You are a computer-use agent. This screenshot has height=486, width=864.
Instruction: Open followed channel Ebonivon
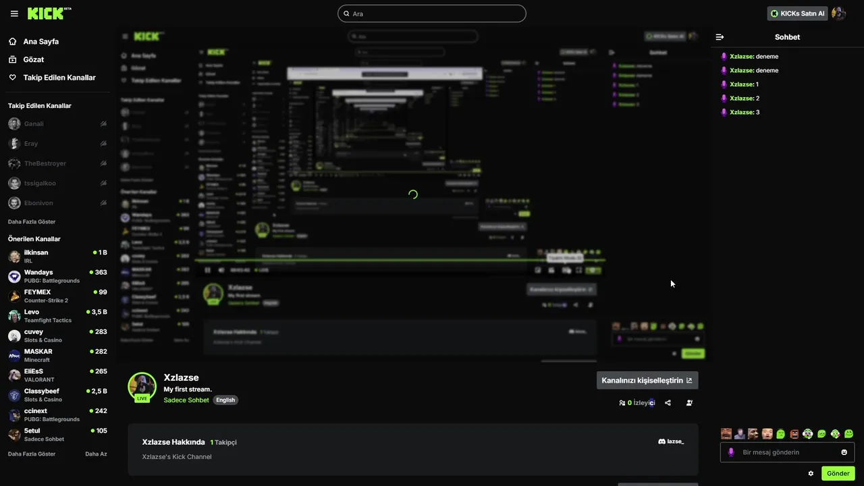click(x=57, y=202)
